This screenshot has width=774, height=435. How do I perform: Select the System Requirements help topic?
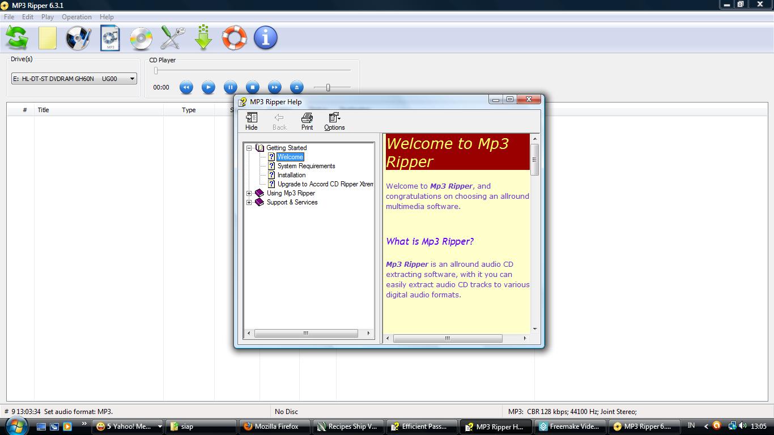306,166
